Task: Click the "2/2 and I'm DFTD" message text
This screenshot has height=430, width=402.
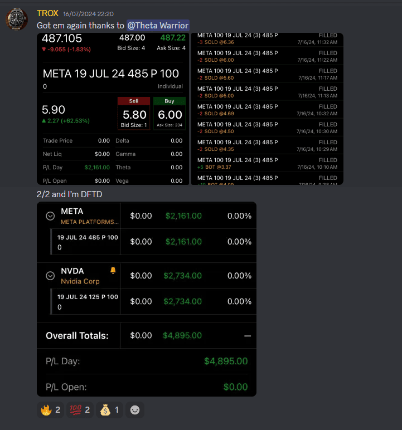Action: (x=70, y=194)
